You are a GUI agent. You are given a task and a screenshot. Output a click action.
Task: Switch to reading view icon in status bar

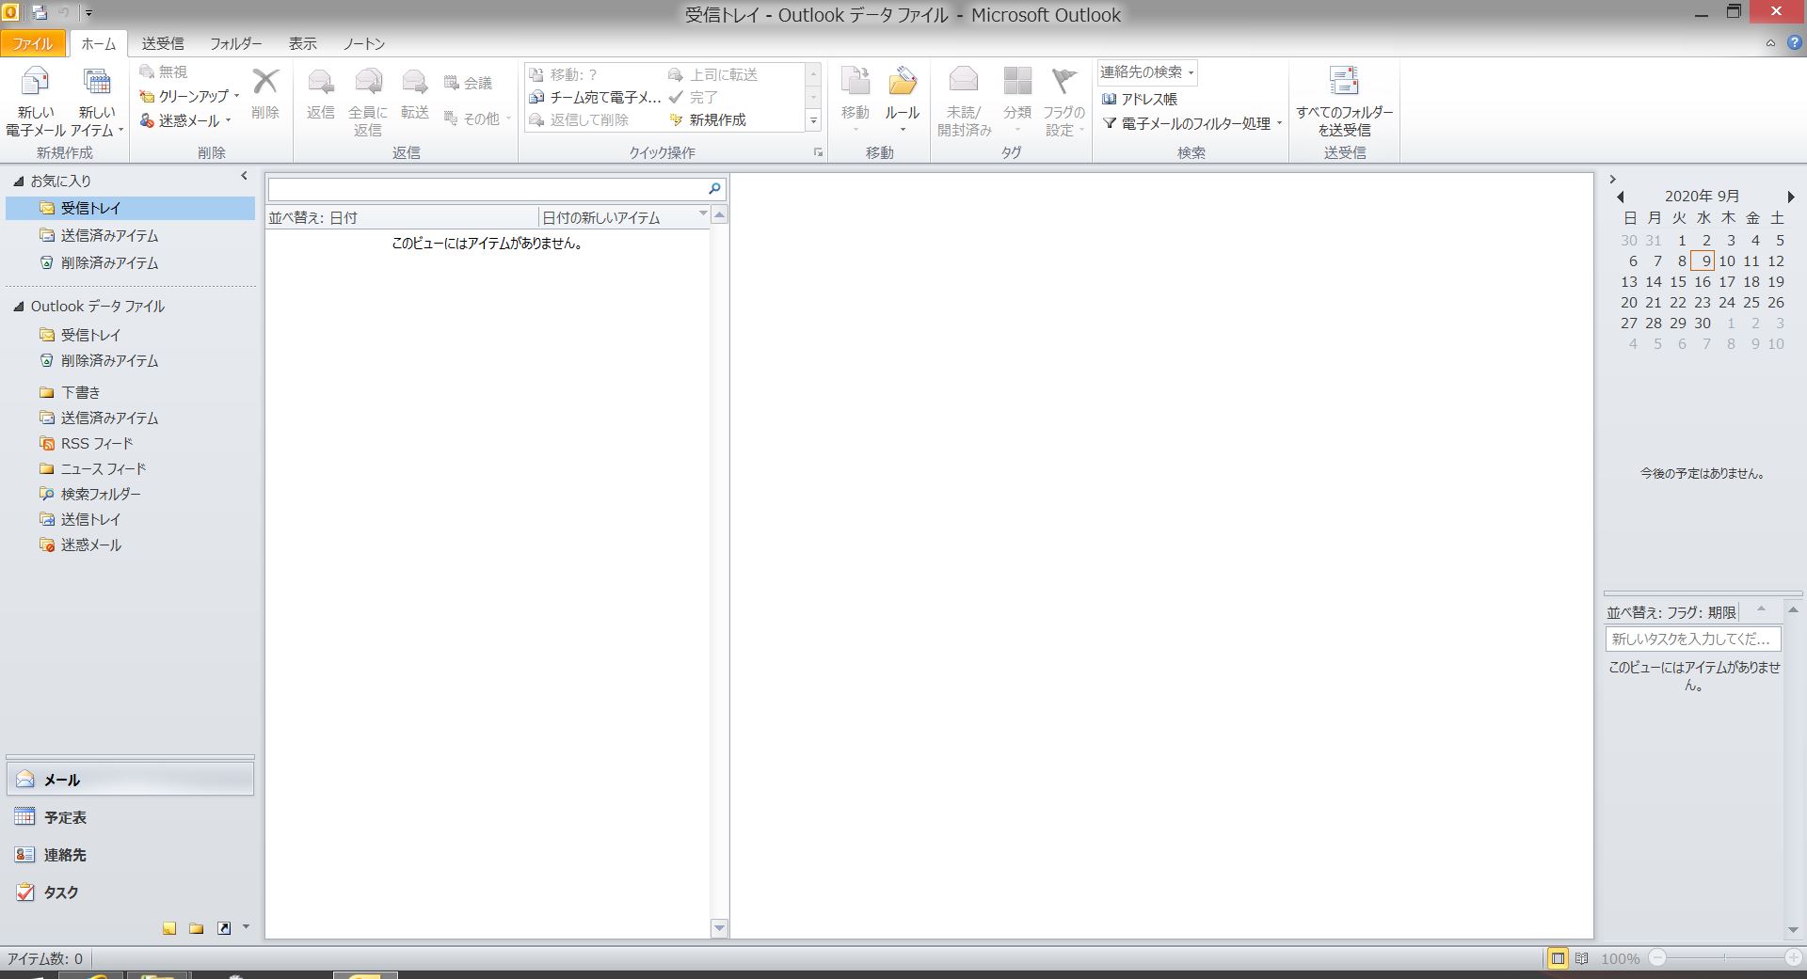[1581, 958]
